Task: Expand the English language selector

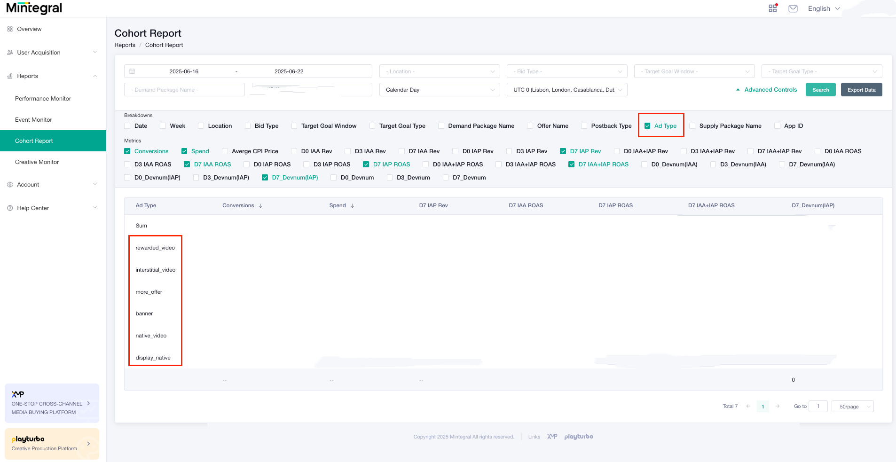Action: point(824,8)
